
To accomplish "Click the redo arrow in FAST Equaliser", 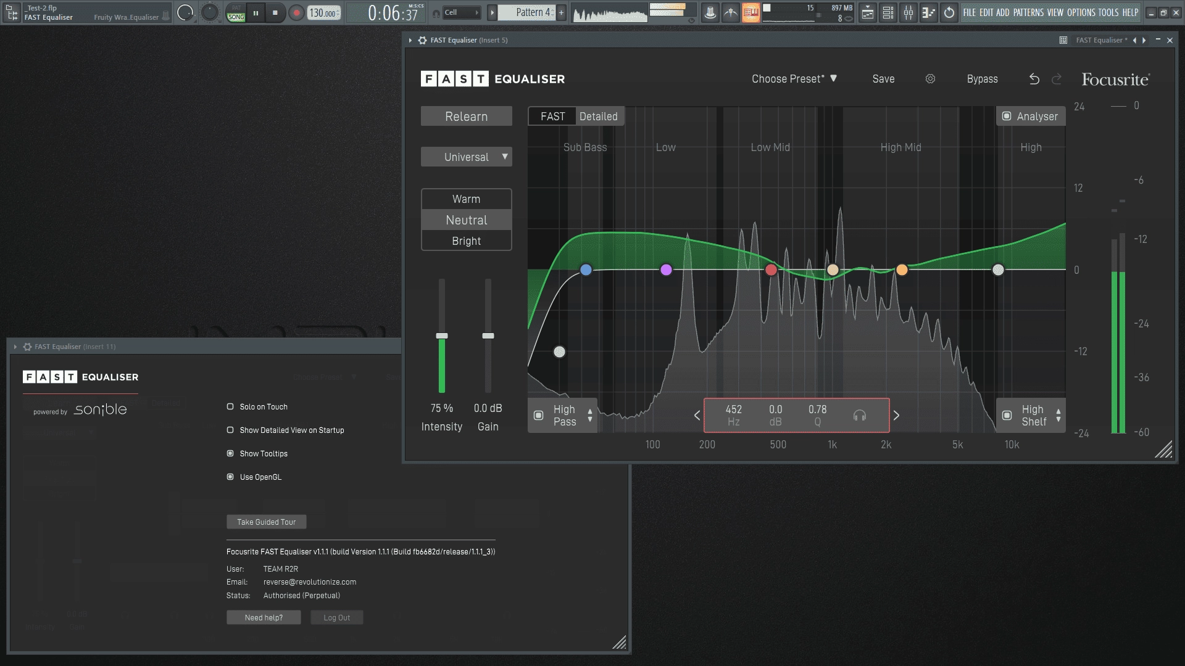I will tap(1057, 79).
